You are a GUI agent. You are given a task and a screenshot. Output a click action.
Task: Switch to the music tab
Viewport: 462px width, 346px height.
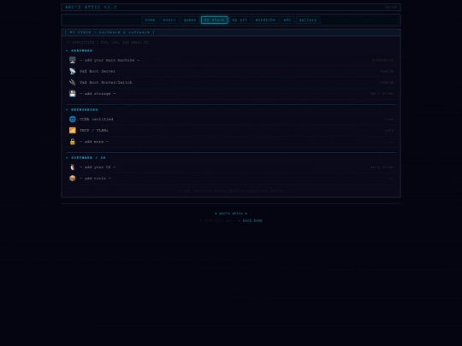pyautogui.click(x=169, y=20)
